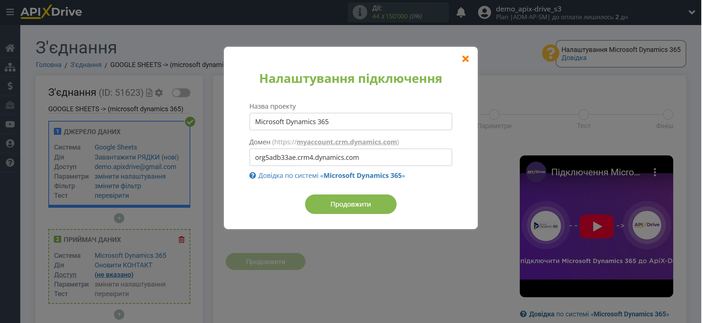Click the video title Підключення Micro...
702x323 pixels.
(595, 172)
